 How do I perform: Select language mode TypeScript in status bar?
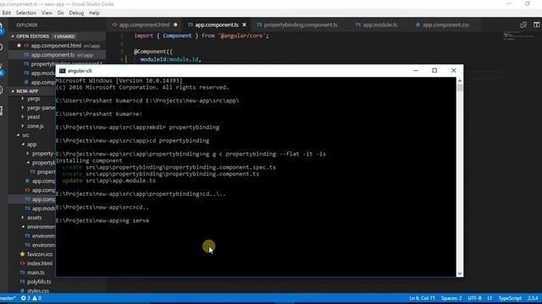click(x=510, y=298)
